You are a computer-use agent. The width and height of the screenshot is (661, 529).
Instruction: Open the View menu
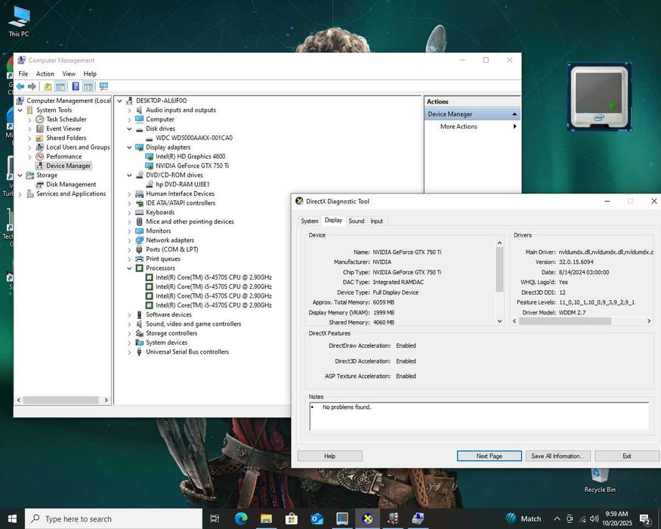[x=69, y=74]
